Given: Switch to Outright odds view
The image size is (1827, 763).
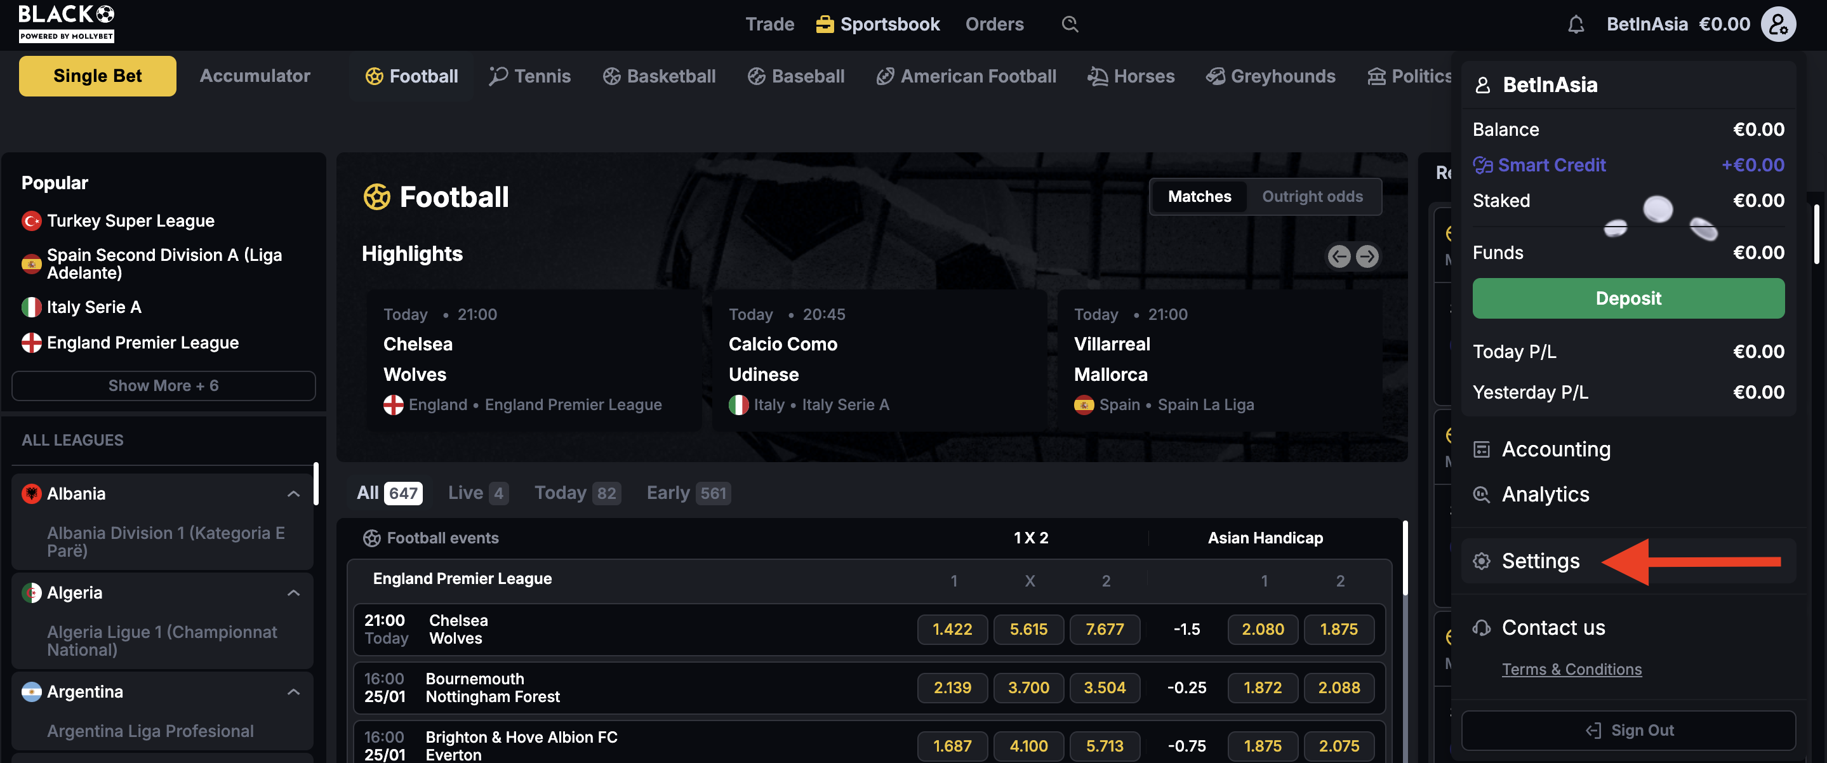Looking at the screenshot, I should pos(1312,196).
